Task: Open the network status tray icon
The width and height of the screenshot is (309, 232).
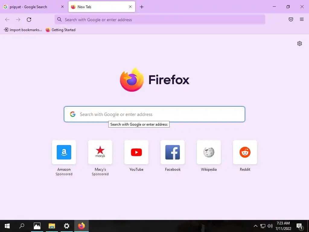Action: [263, 226]
